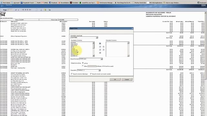
Task: Close the Export Data dialog
Action: (x=132, y=28)
